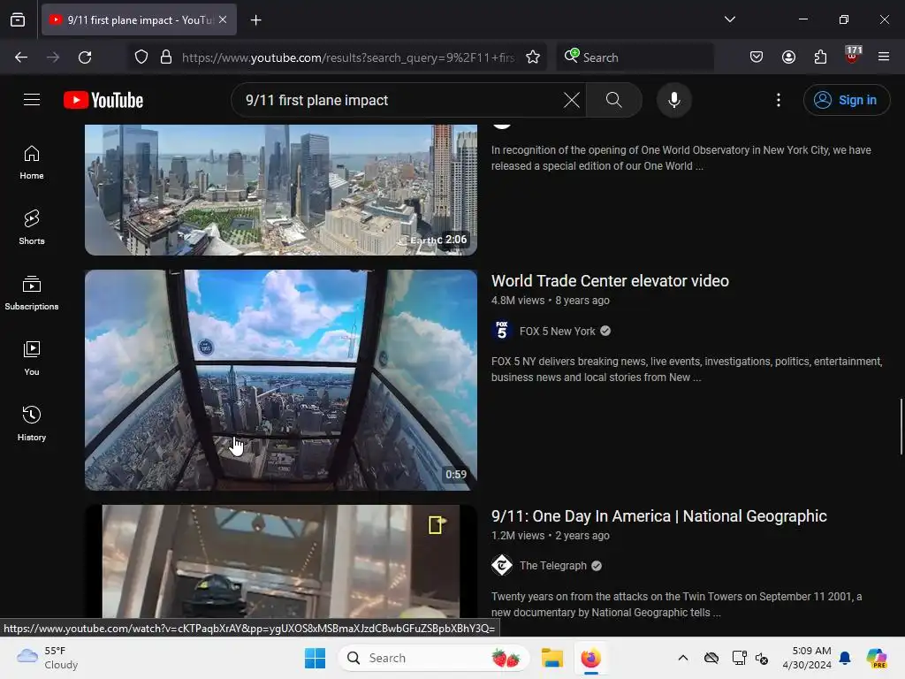Select the 9/11 first plane impact tab
Screen dimensions: 905x679
(x=139, y=19)
